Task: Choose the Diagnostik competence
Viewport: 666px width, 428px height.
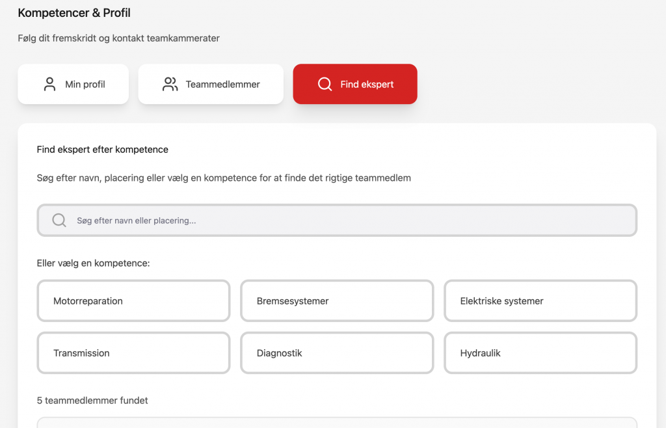Action: [x=337, y=353]
